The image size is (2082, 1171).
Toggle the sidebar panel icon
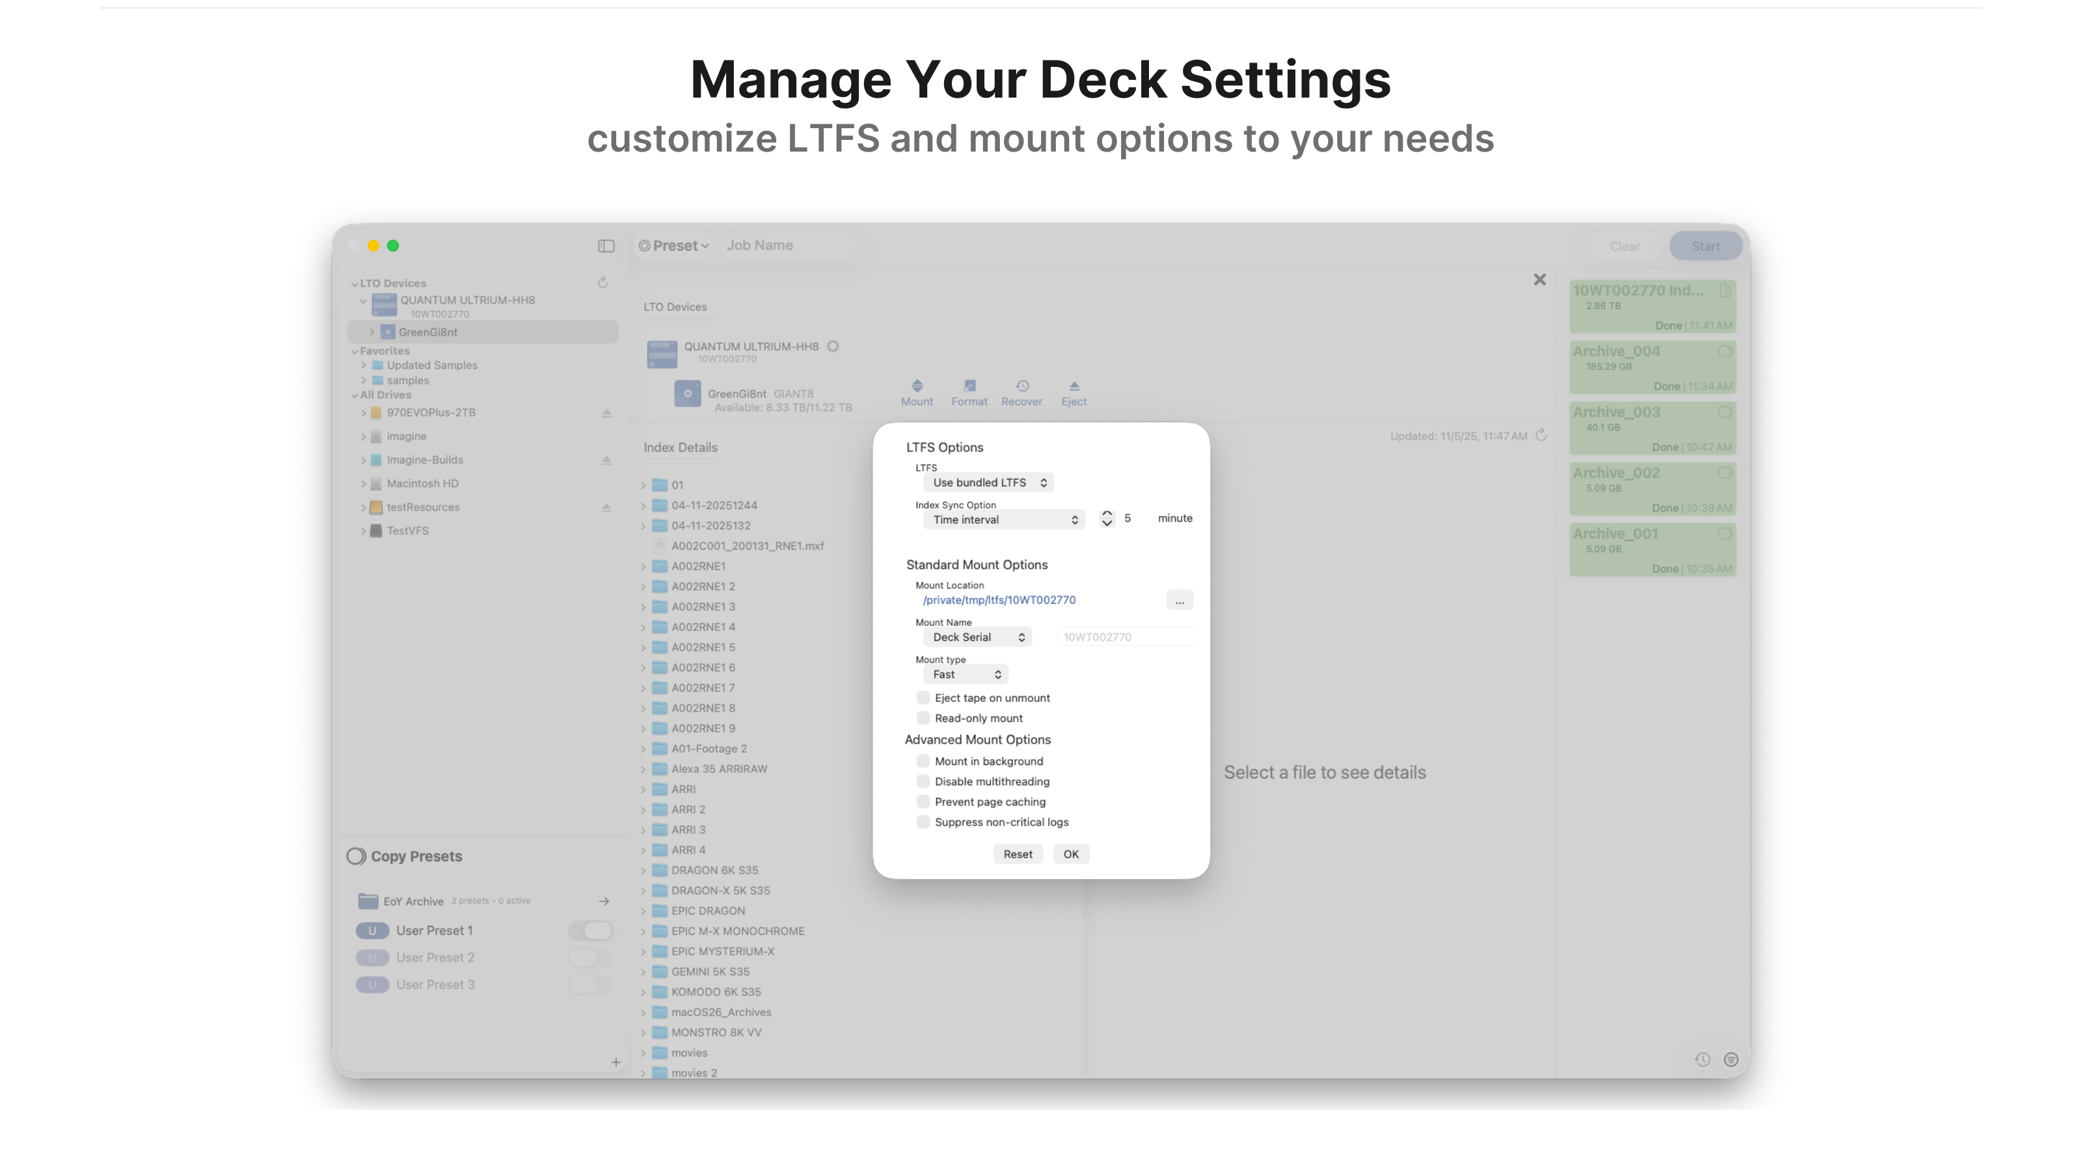tap(606, 246)
